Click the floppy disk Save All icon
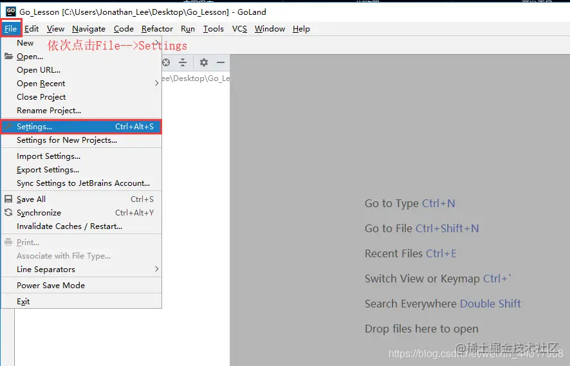 click(8, 199)
